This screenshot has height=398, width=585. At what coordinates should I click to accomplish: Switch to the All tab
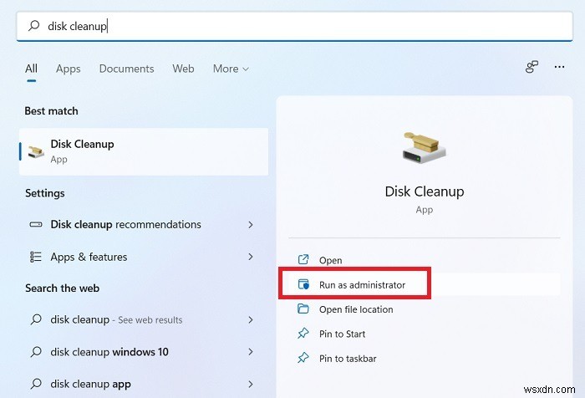pyautogui.click(x=32, y=69)
